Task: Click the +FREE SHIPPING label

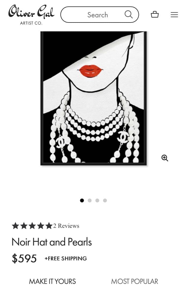Action: coord(66,258)
